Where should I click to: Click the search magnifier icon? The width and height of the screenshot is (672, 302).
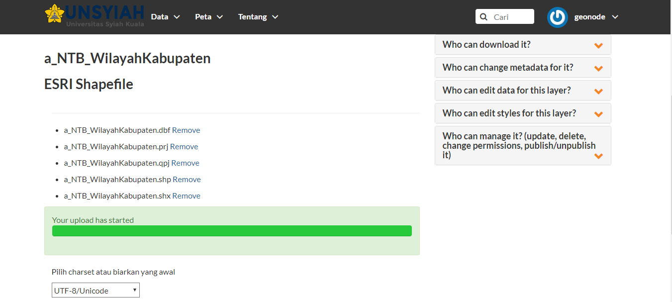point(483,16)
